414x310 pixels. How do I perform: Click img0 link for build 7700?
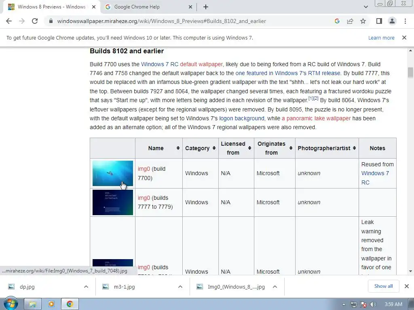pos(144,169)
